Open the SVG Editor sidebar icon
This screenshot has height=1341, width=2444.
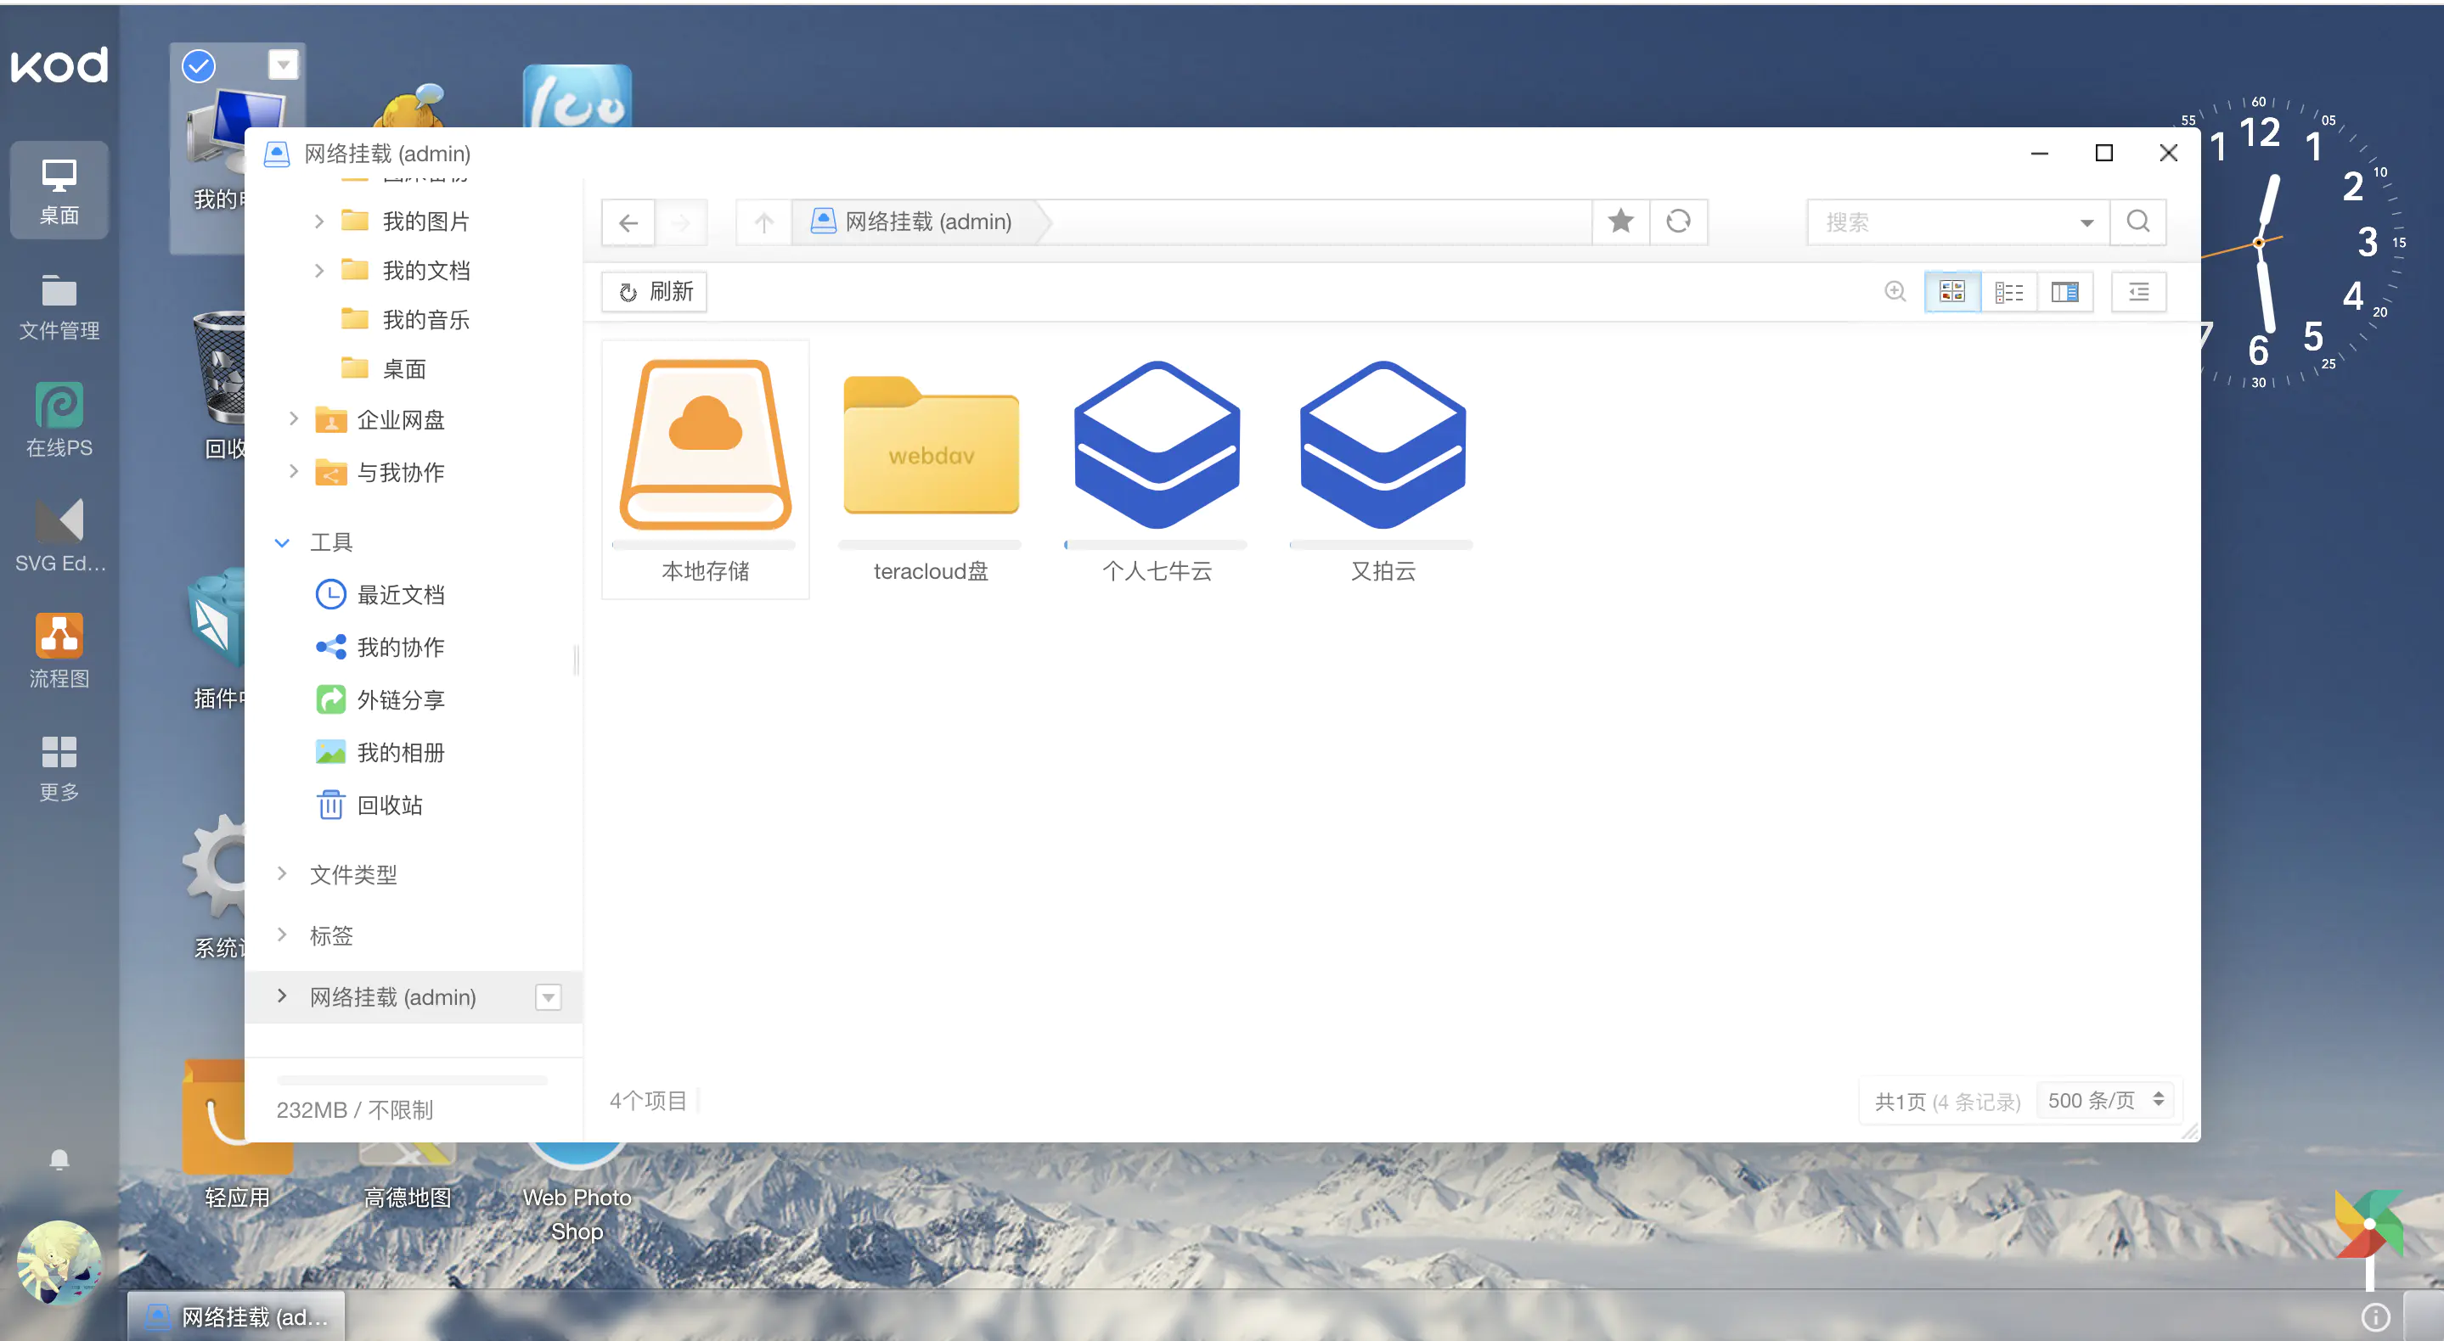(59, 536)
